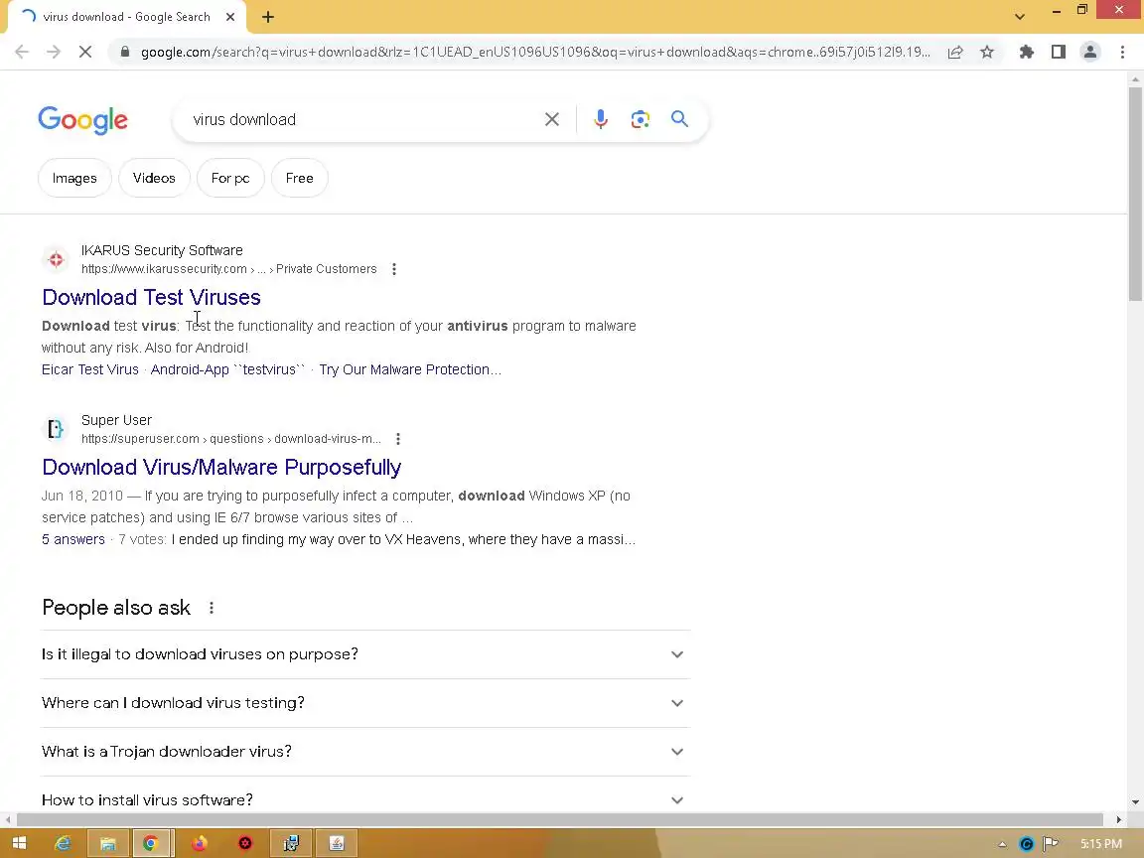This screenshot has width=1144, height=858.
Task: Go forward with the browser forward arrow
Action: click(x=54, y=52)
